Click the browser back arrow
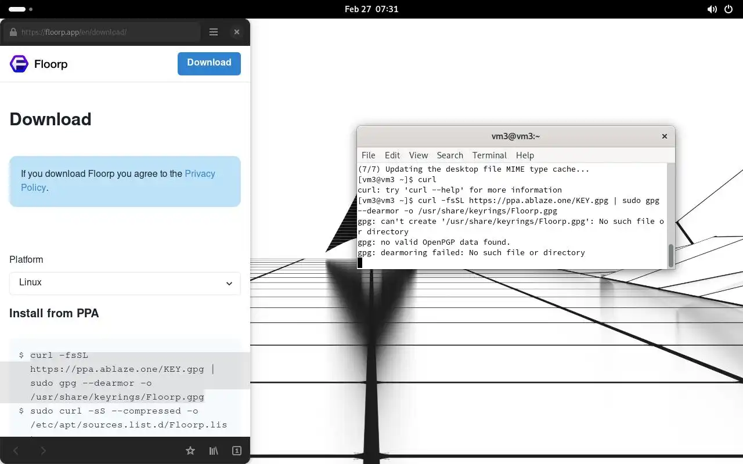Viewport: 743px width, 464px height. tap(16, 451)
